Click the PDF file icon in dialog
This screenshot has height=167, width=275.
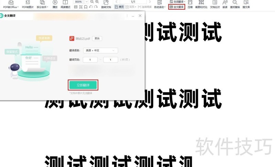click(x=72, y=39)
